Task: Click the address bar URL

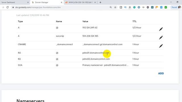Action: click(x=38, y=7)
